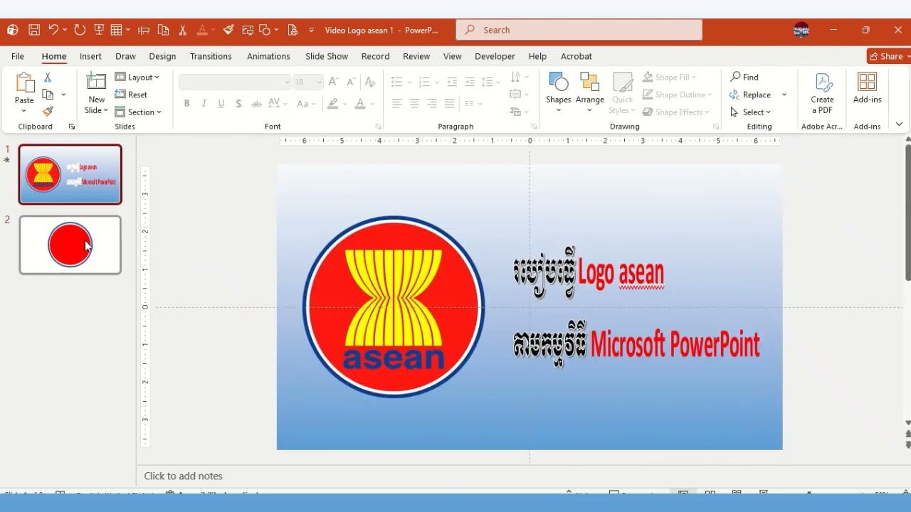Click the AutoSave icon in the title bar

pos(12,30)
